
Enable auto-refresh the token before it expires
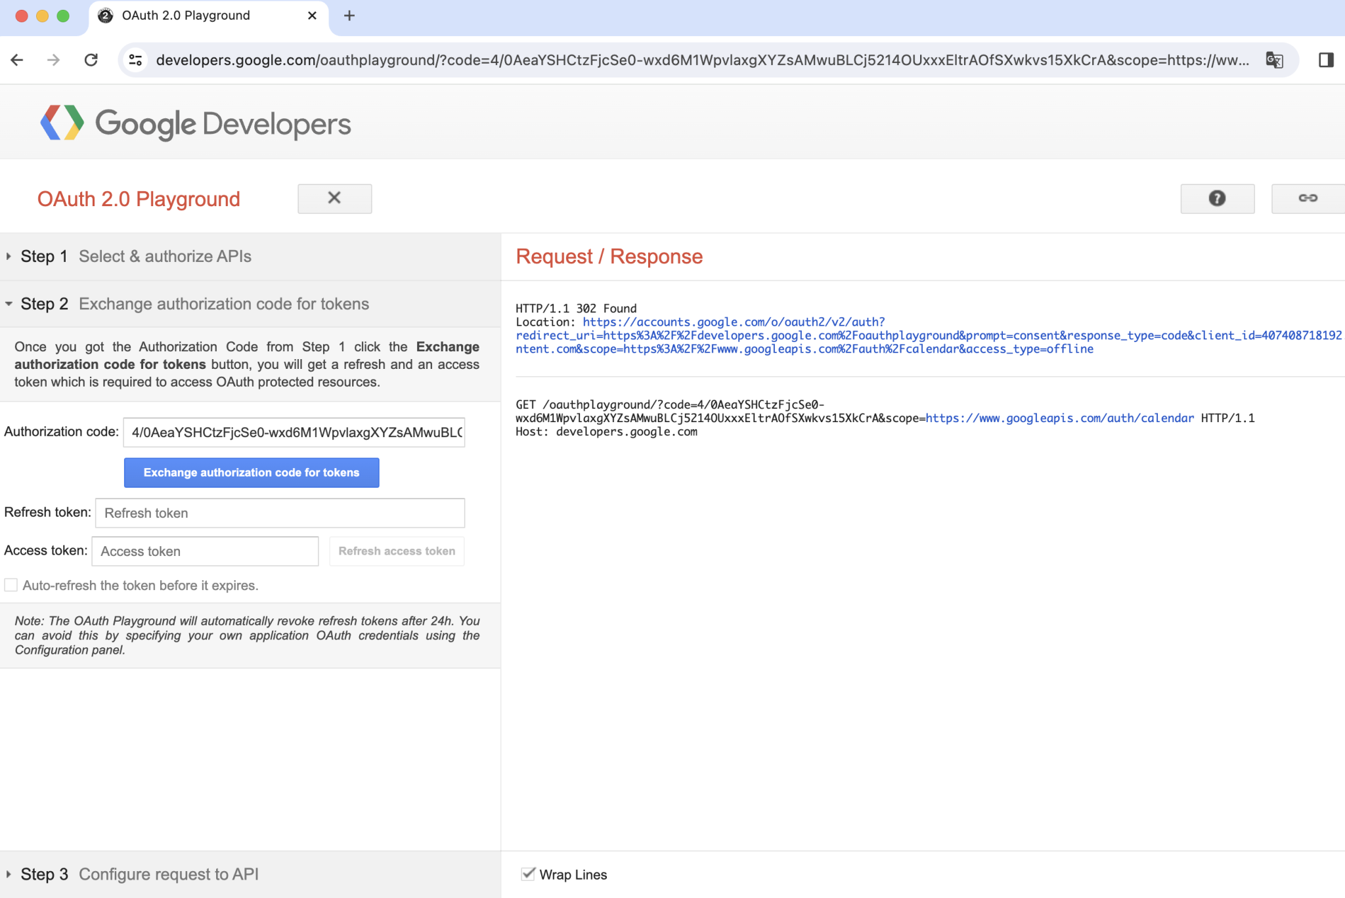point(11,584)
